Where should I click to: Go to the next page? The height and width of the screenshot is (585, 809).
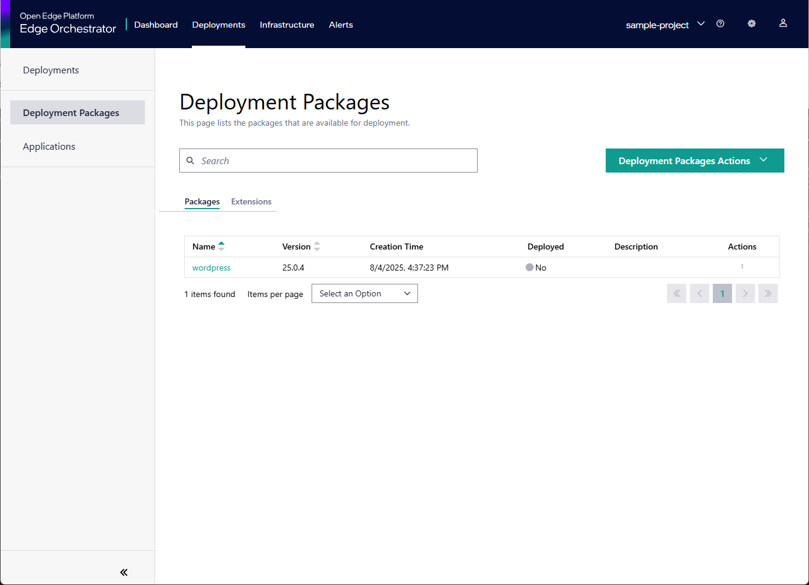pos(745,293)
